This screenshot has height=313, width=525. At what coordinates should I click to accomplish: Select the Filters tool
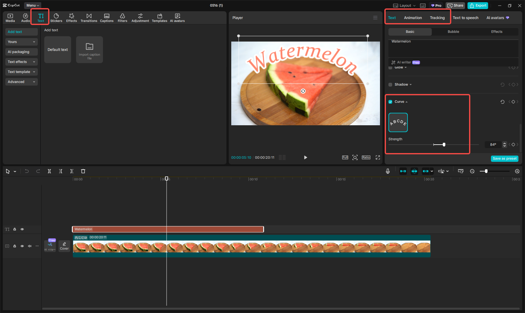click(122, 17)
